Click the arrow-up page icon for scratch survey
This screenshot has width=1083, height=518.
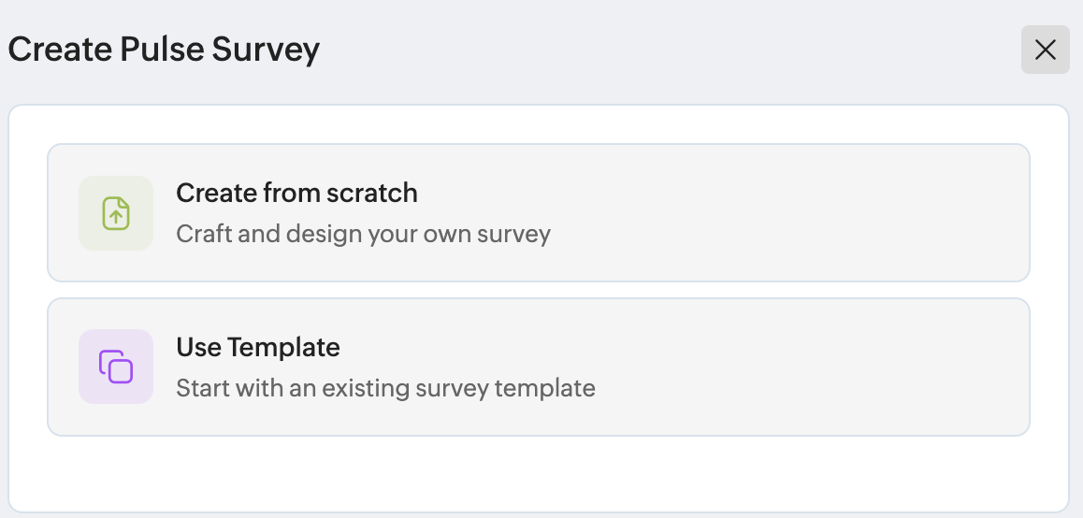tap(116, 213)
